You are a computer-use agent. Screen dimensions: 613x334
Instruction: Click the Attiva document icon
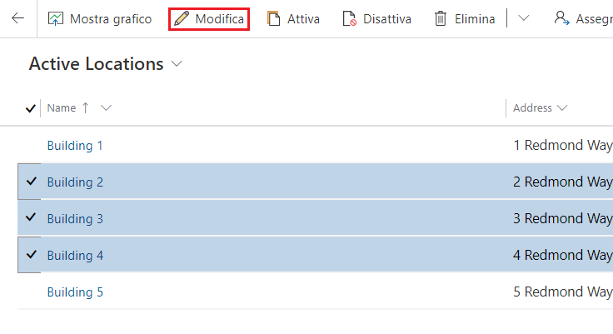(273, 18)
